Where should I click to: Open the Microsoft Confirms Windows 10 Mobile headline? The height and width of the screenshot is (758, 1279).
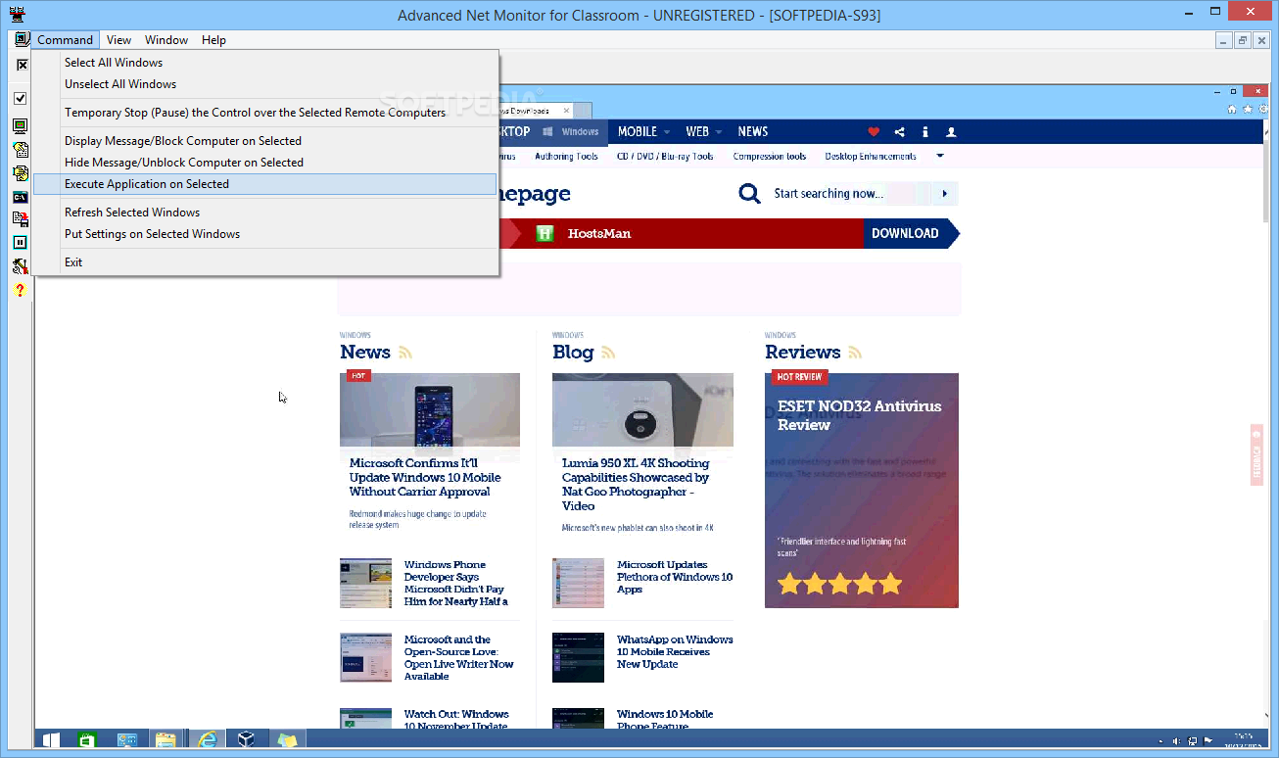(x=425, y=478)
